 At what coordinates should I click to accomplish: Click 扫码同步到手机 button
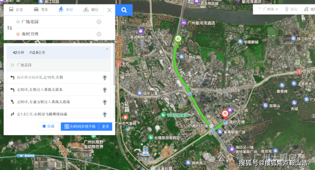click(80, 126)
